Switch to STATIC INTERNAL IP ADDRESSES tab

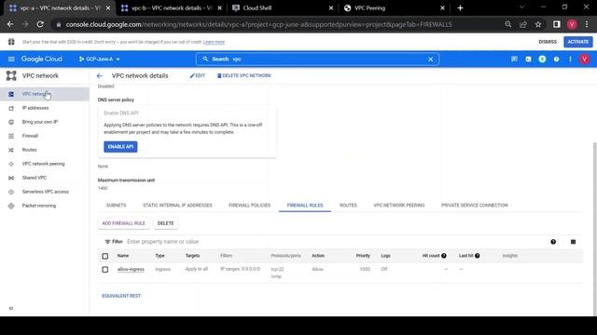pyautogui.click(x=177, y=205)
